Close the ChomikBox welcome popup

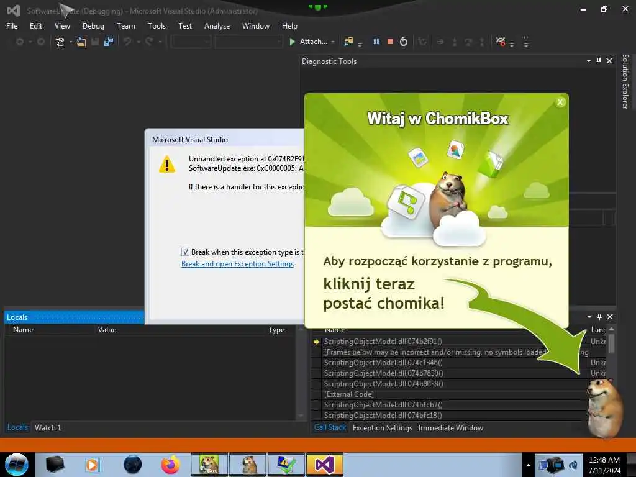pyautogui.click(x=560, y=102)
